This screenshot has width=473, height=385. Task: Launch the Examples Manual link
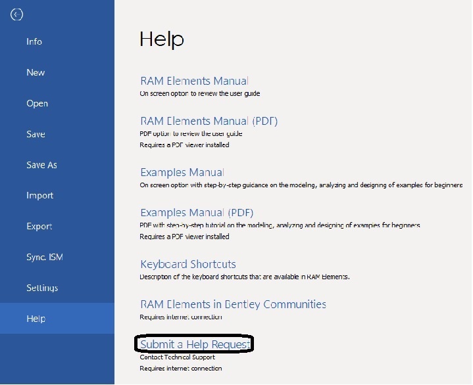pos(182,172)
